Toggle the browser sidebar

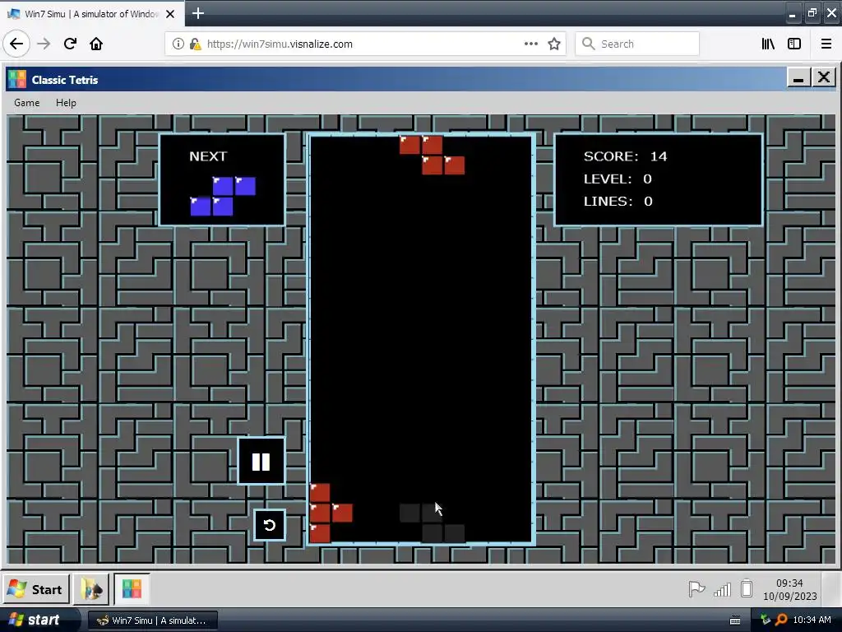[x=794, y=44]
